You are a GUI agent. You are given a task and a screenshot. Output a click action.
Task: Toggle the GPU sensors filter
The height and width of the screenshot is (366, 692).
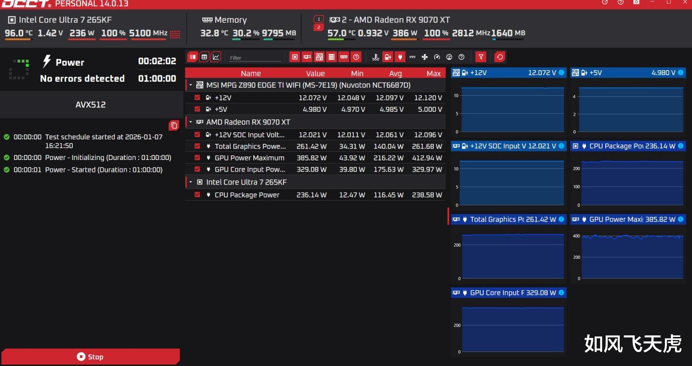click(x=307, y=57)
